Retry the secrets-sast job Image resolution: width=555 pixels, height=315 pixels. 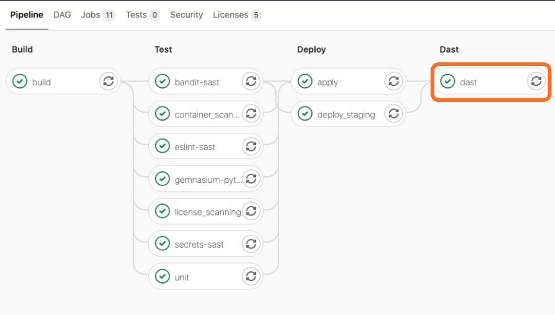pos(251,244)
